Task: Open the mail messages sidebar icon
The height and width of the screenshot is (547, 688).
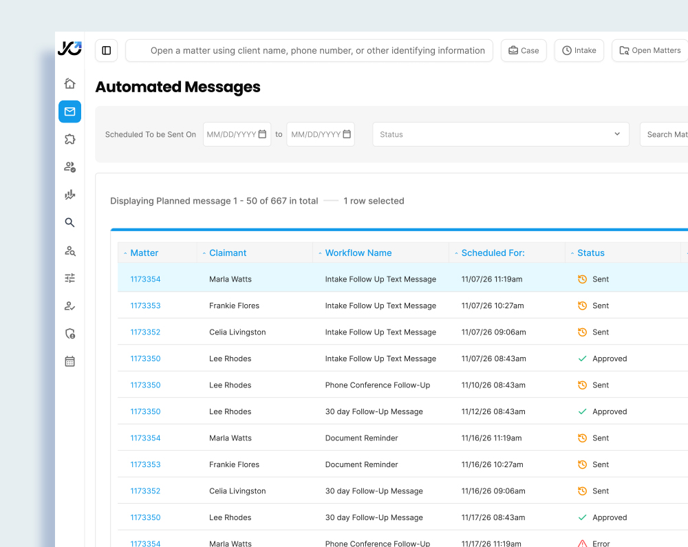Action: 69,111
